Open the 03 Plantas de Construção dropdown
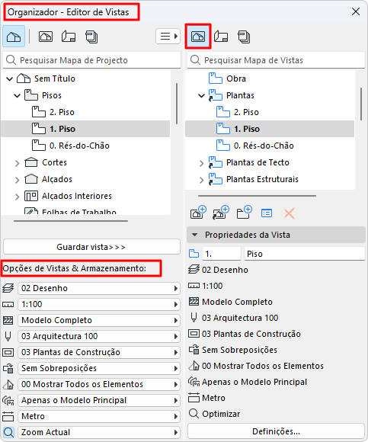Viewport: 368px width, 442px height. [x=99, y=352]
